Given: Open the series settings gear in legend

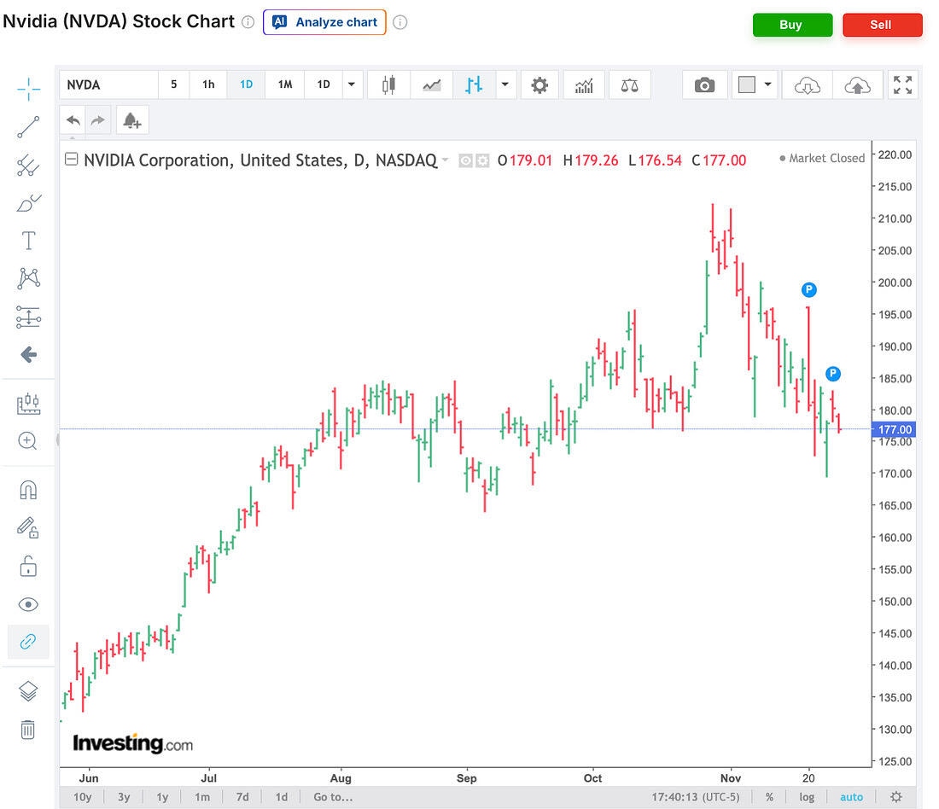Looking at the screenshot, I should [x=482, y=160].
